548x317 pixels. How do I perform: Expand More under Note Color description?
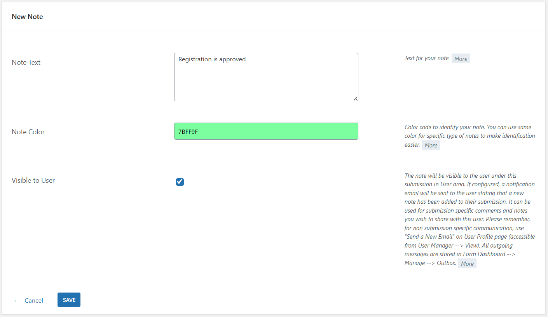pos(431,145)
